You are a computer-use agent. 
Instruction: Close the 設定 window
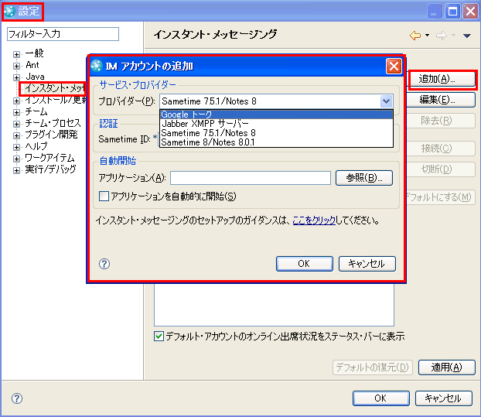click(x=471, y=12)
